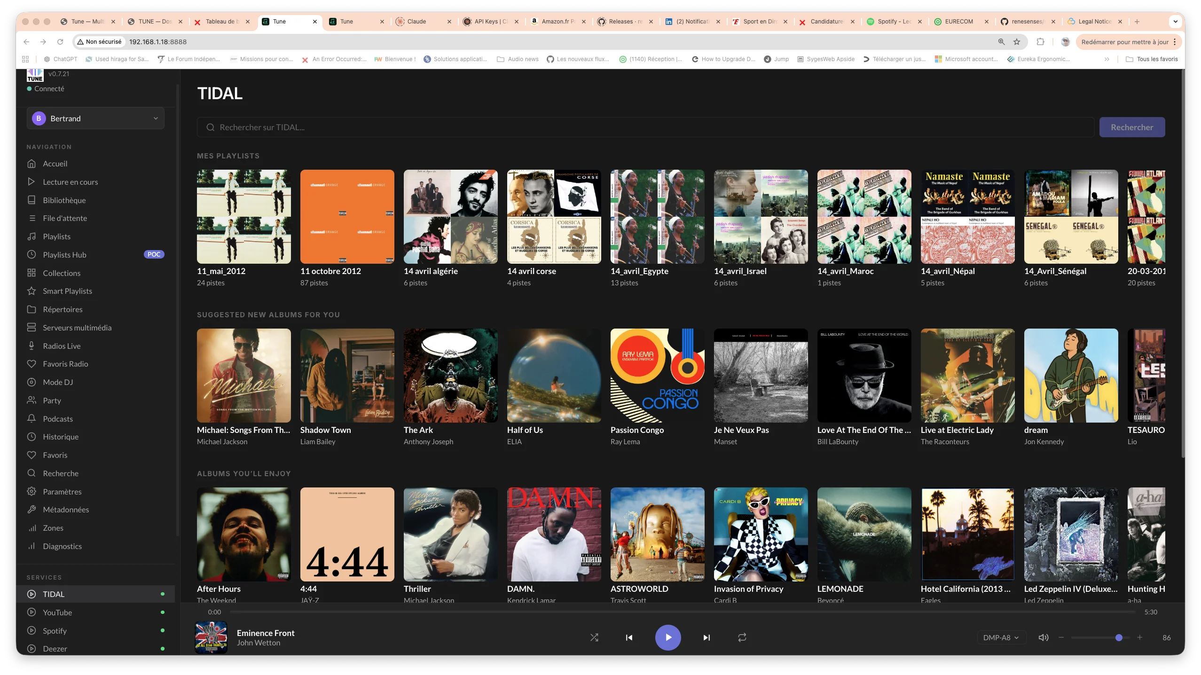The width and height of the screenshot is (1201, 675).
Task: Open the Bibliothèque library section
Action: pyautogui.click(x=95, y=200)
